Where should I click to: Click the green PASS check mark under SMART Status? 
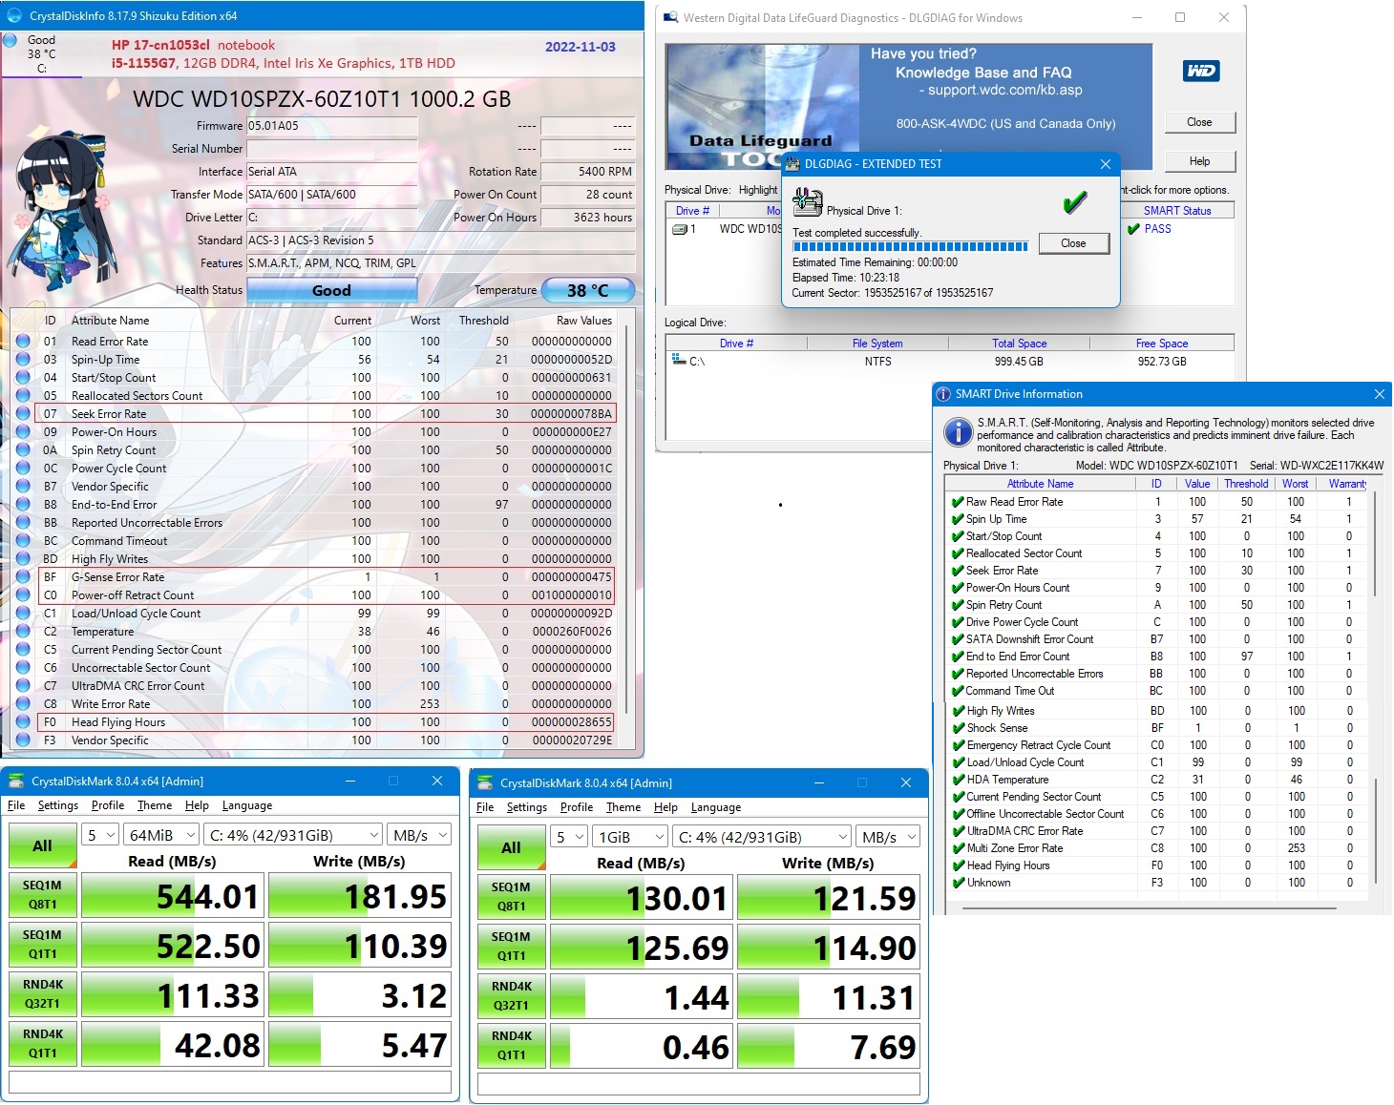1133,229
